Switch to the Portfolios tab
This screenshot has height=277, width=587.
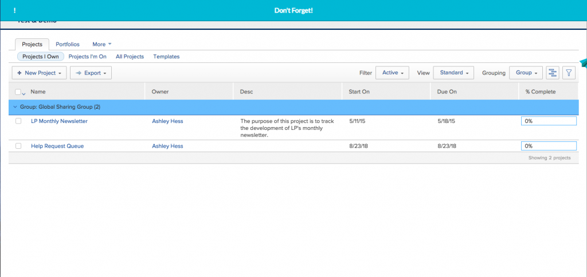(x=68, y=44)
